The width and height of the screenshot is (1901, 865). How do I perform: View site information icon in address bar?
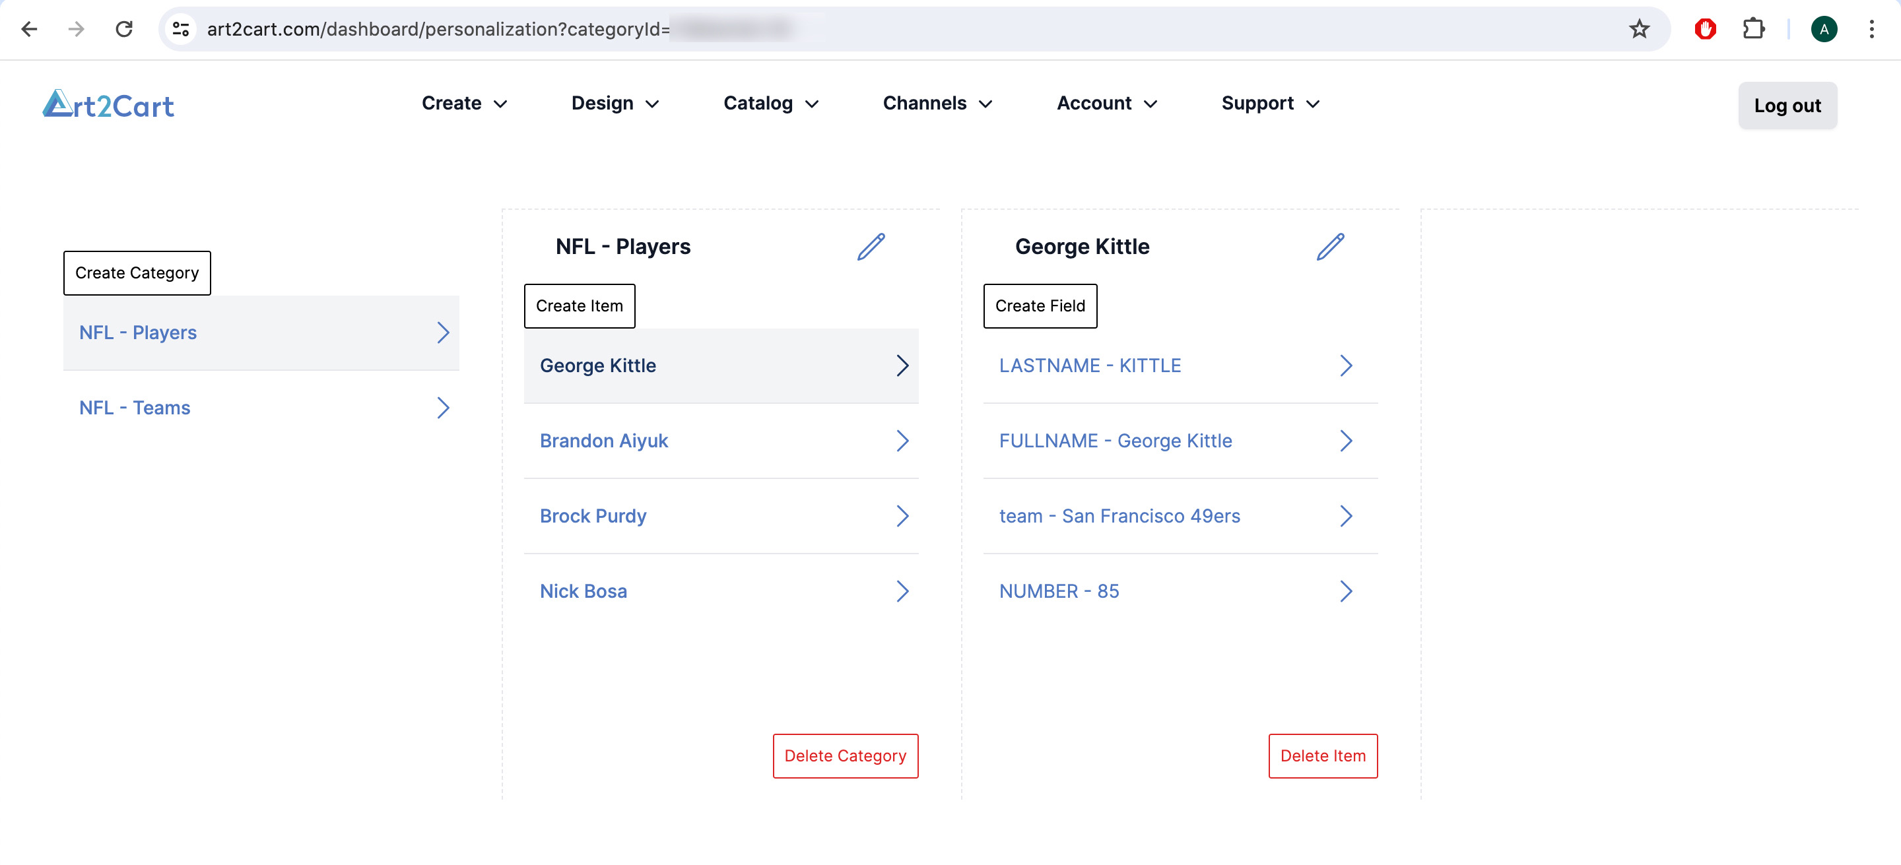[181, 29]
